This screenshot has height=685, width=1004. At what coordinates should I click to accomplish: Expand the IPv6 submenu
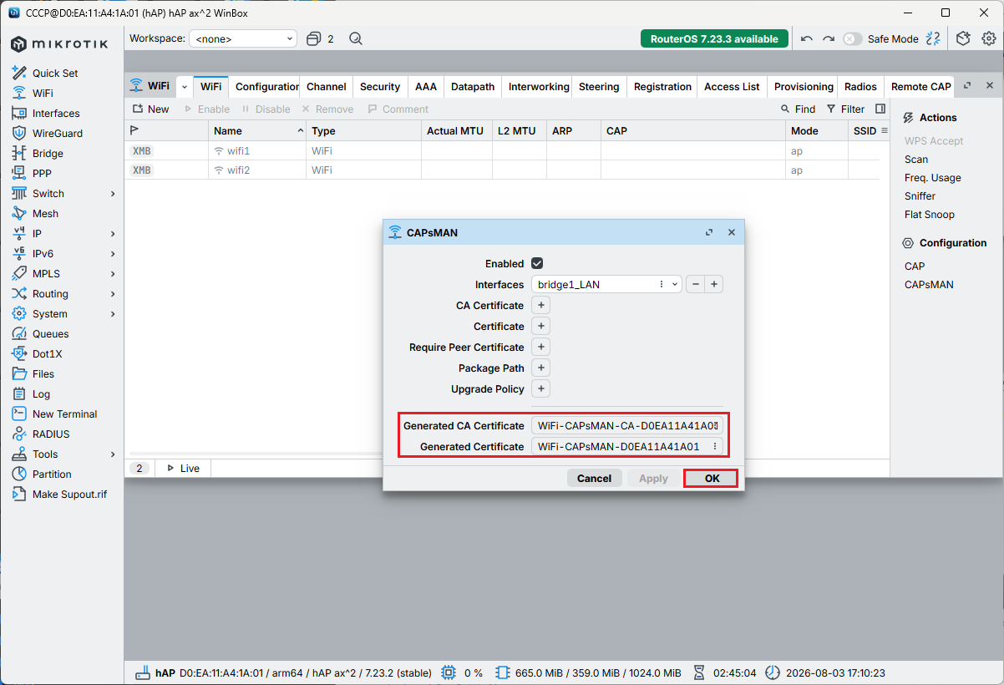[x=113, y=253]
